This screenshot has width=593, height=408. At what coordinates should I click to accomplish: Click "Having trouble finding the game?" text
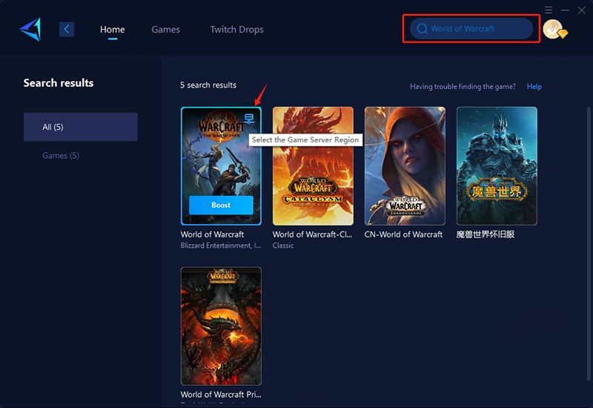coord(463,87)
